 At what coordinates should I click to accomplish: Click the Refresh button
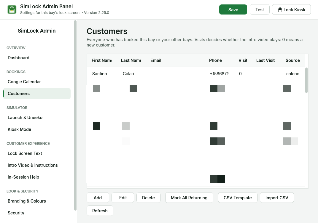(x=100, y=211)
